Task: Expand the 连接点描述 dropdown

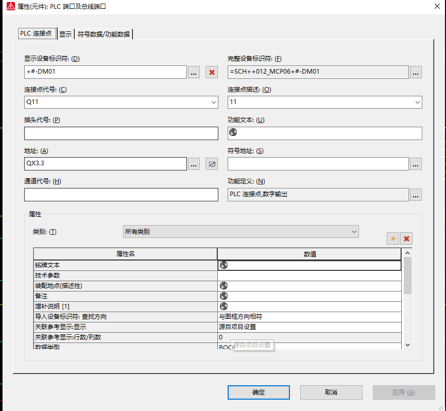Action: [x=417, y=102]
